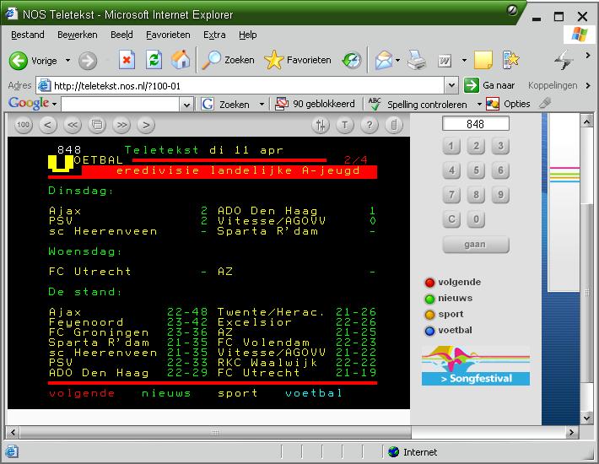
Task: Click cyan voetbal link in teletext footer
Action: (314, 393)
